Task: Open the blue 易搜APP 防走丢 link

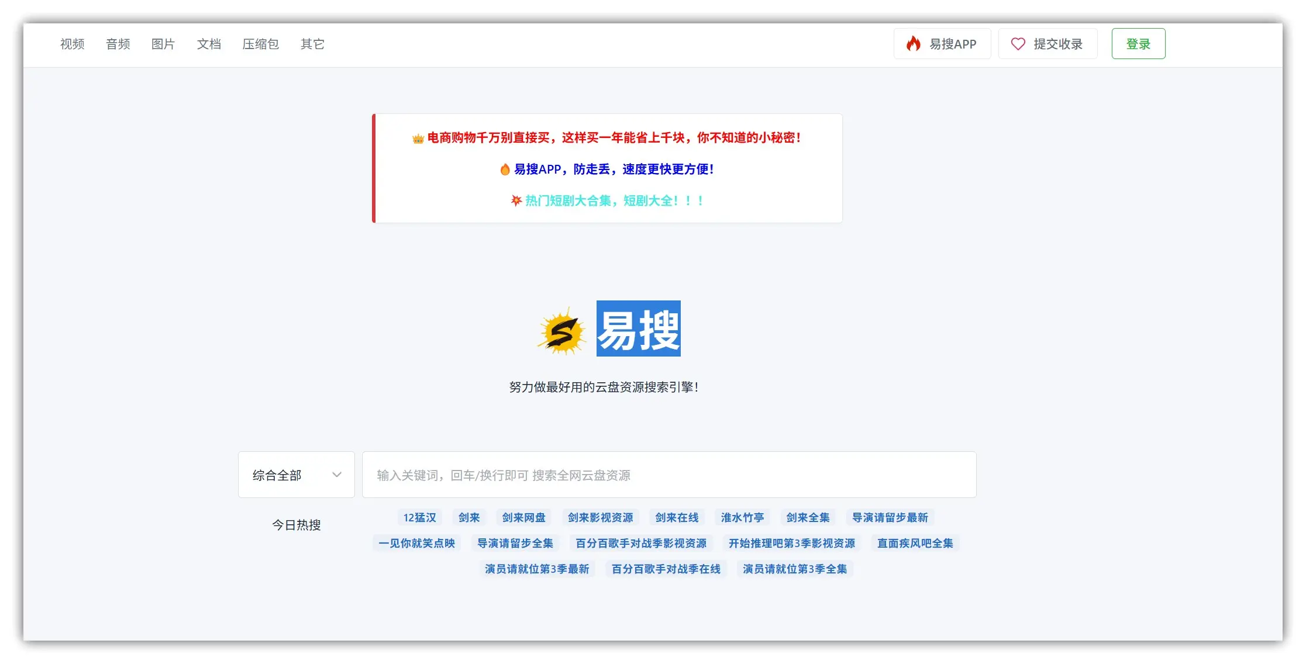Action: pyautogui.click(x=614, y=170)
